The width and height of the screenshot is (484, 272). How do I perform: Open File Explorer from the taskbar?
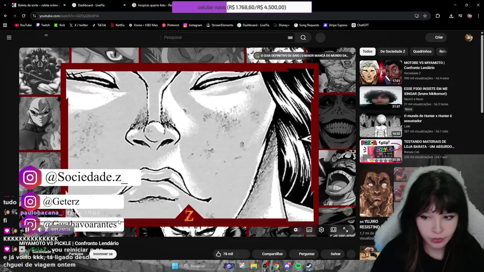(x=254, y=266)
